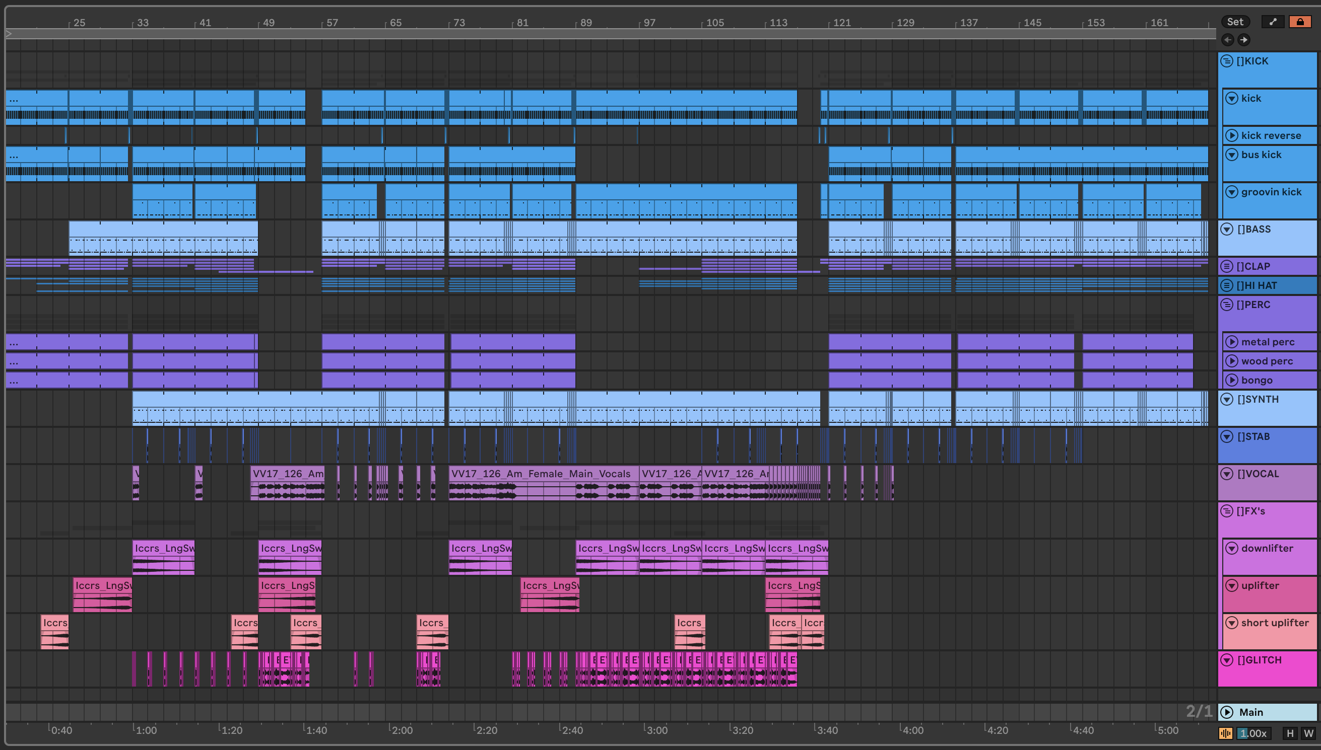Click bar 121 in the beat ruler
This screenshot has width=1321, height=750.
point(842,23)
